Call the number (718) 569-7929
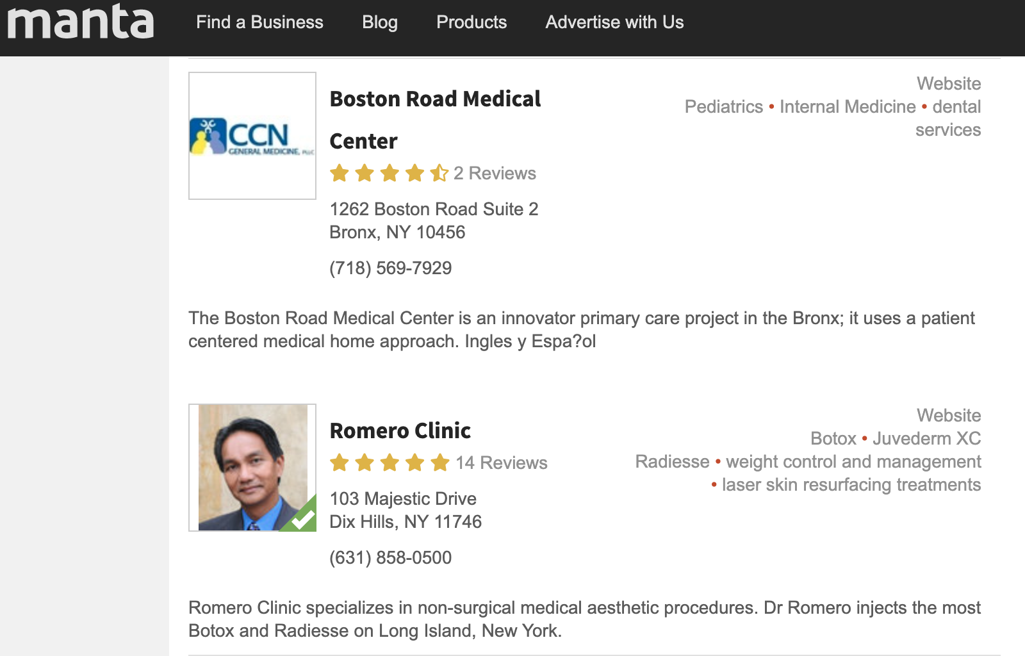The height and width of the screenshot is (656, 1025). pos(391,268)
